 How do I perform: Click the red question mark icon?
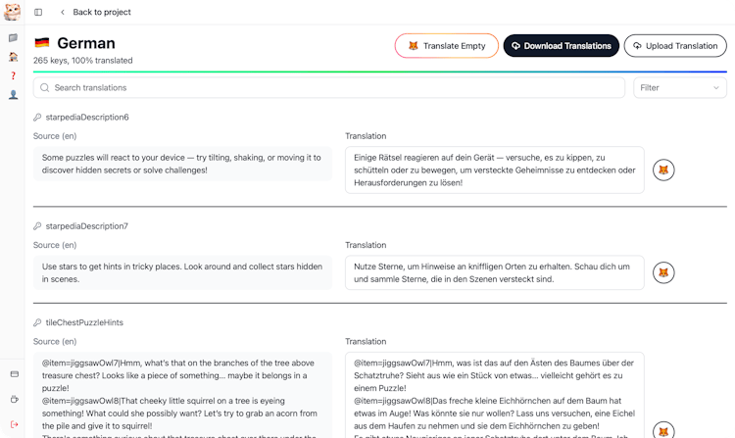(x=13, y=75)
